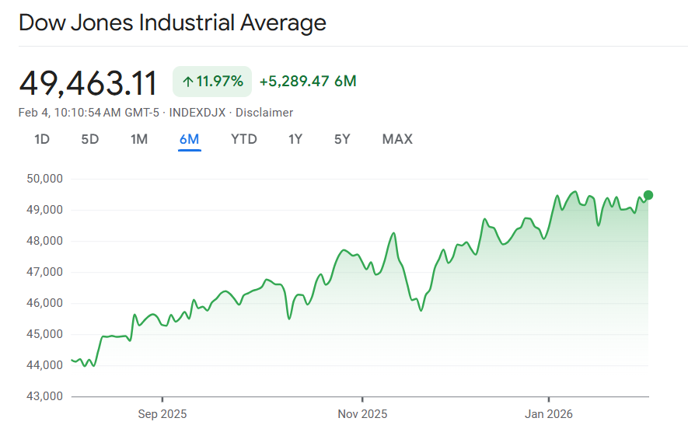688x432 pixels.
Task: Click the Dow Jones Industrial Average title
Action: pyautogui.click(x=172, y=23)
